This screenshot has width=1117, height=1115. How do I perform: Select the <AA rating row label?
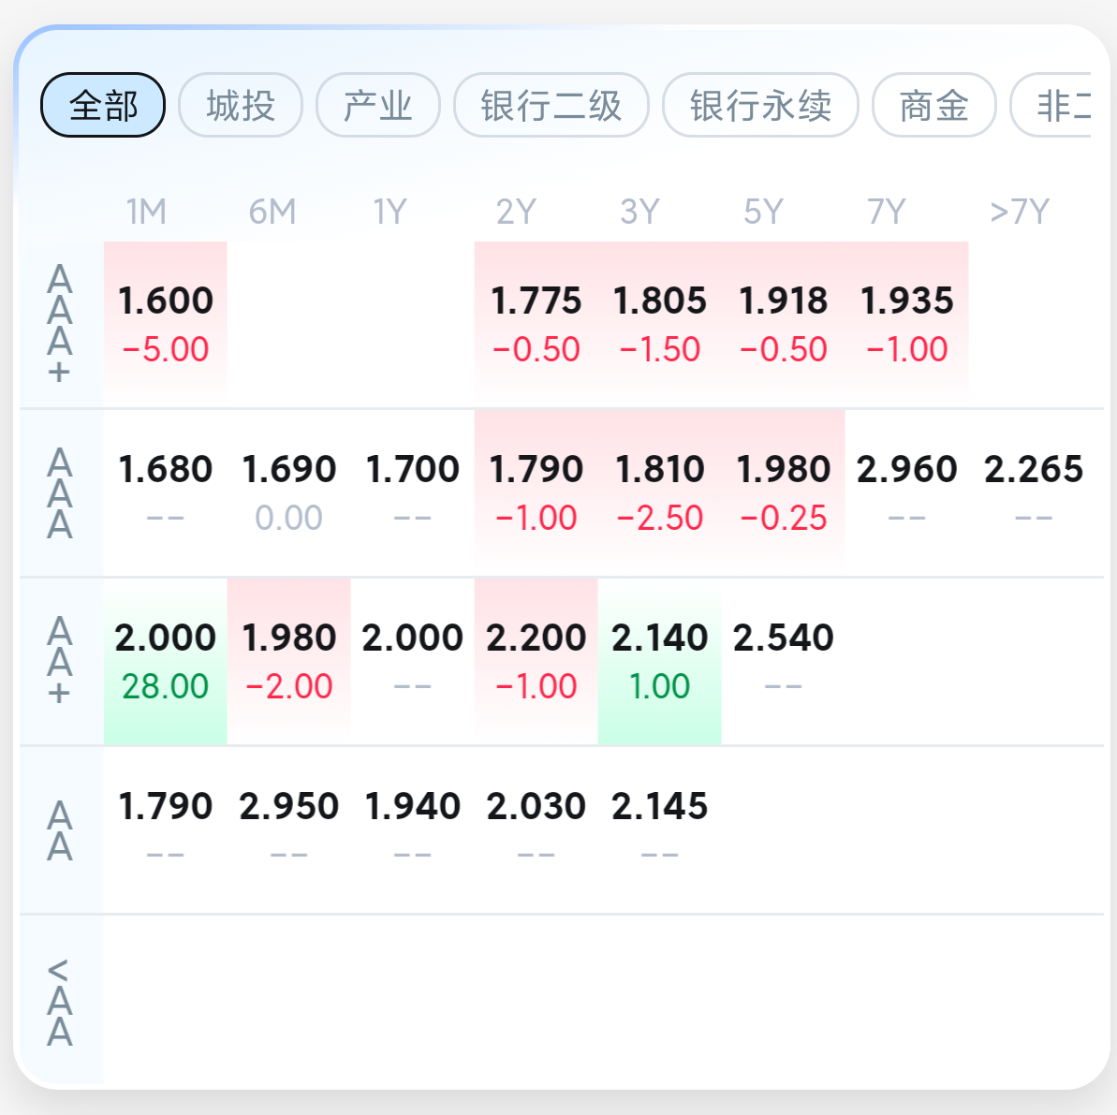pos(60,1001)
